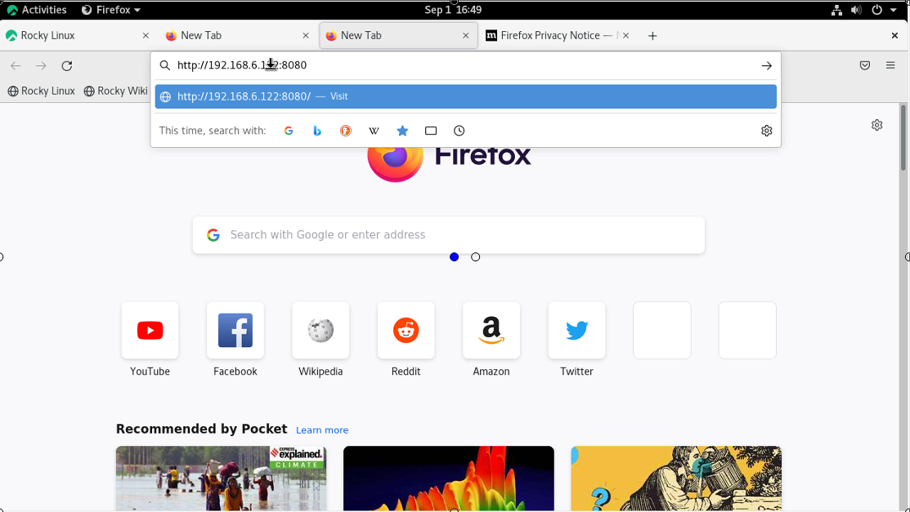Open the Pocket story with the yellow illustration
The width and height of the screenshot is (910, 512).
pos(676,479)
